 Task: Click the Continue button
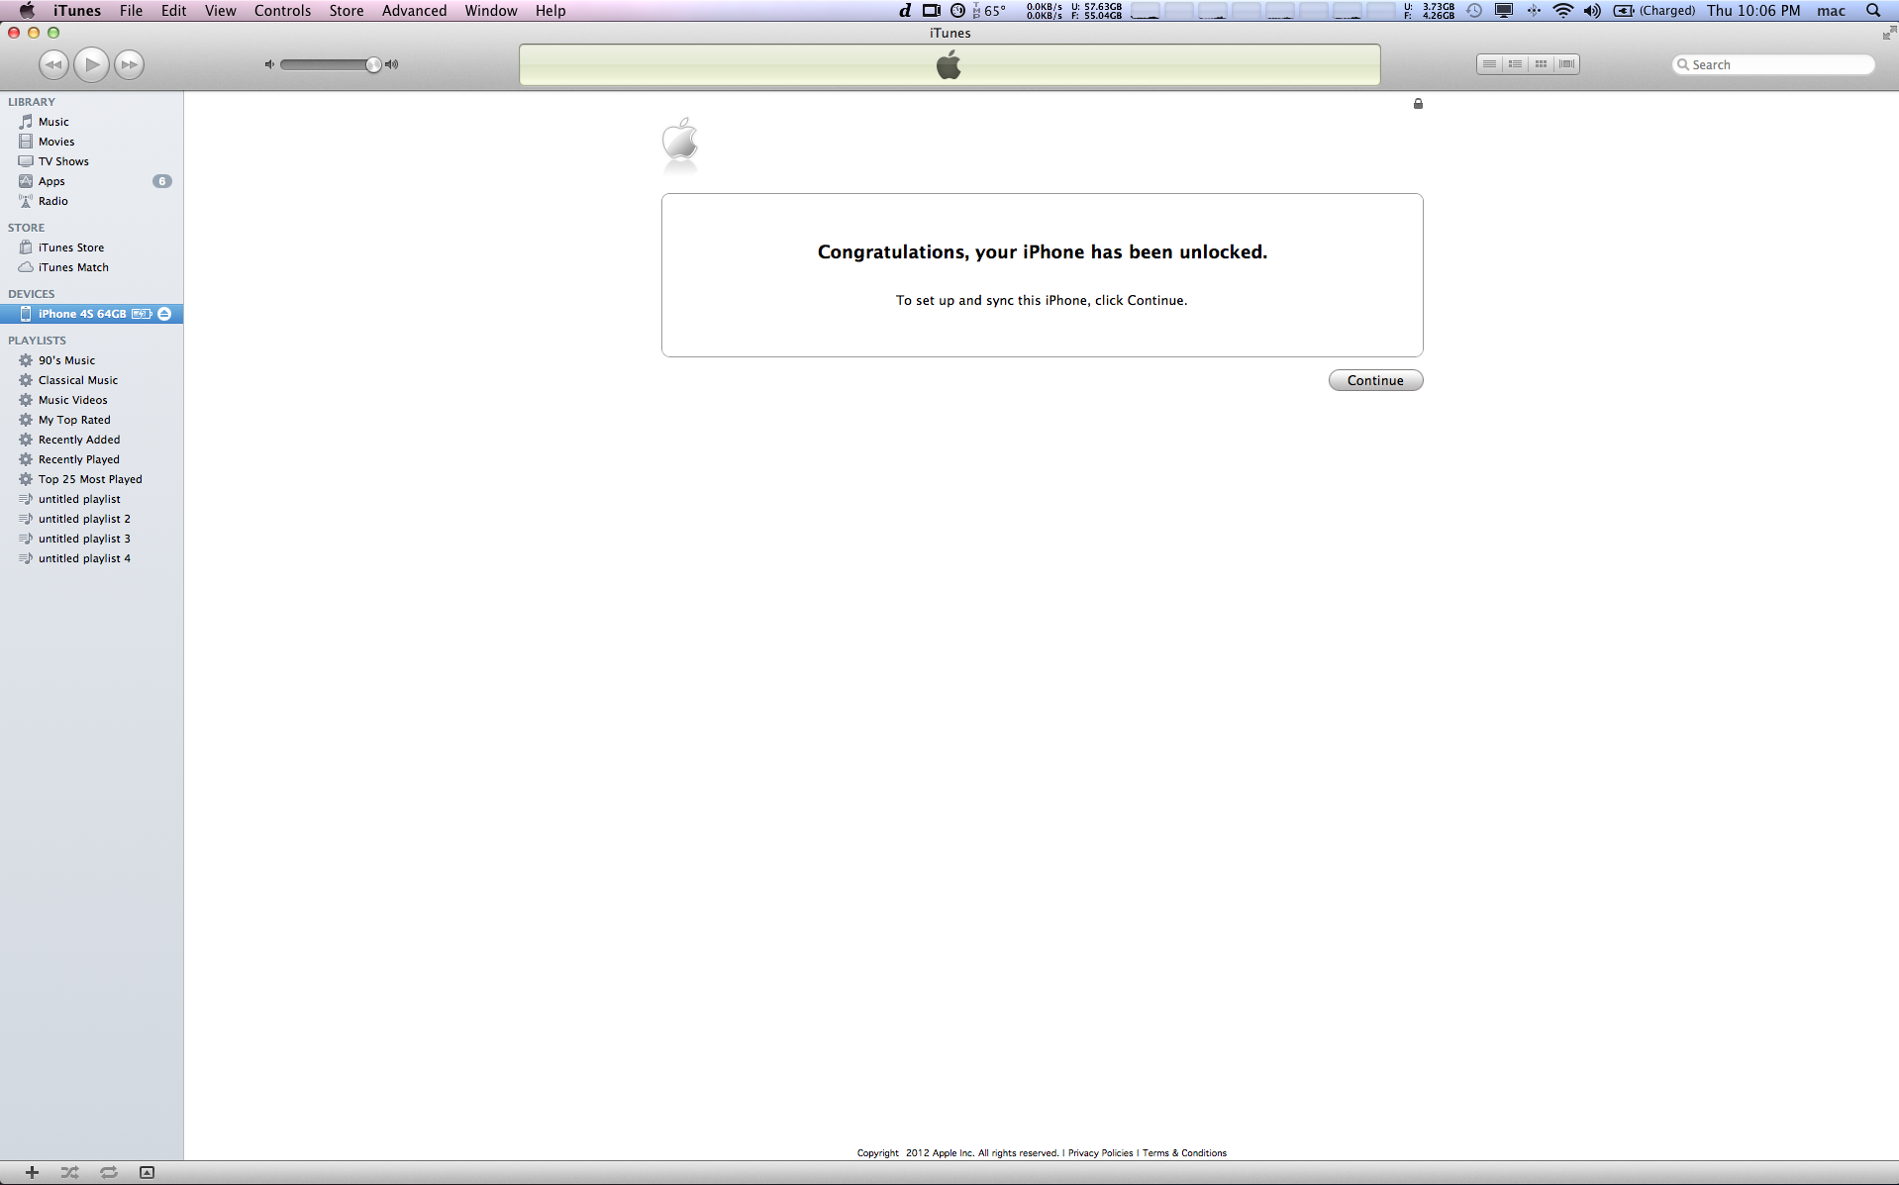coord(1375,380)
